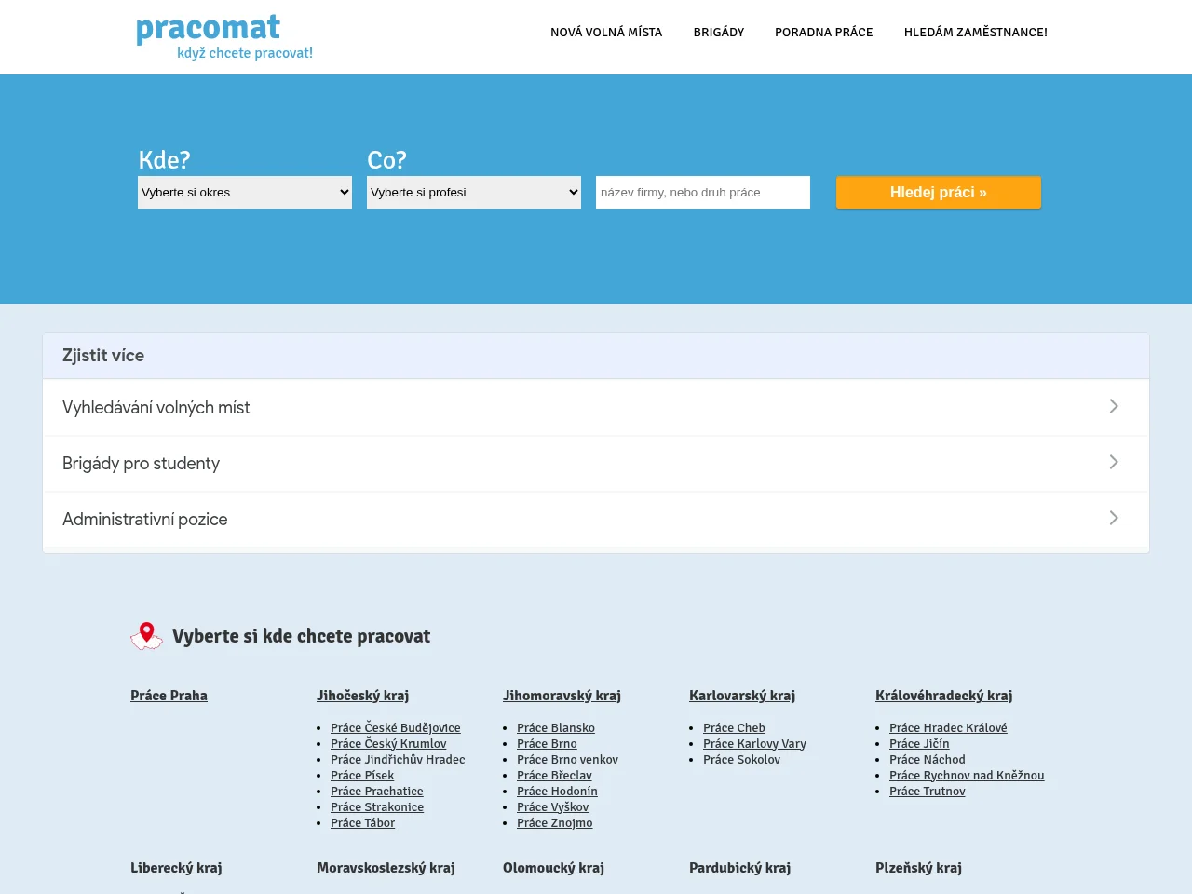Open the Práce Blansko link
This screenshot has width=1192, height=894.
[x=556, y=728]
